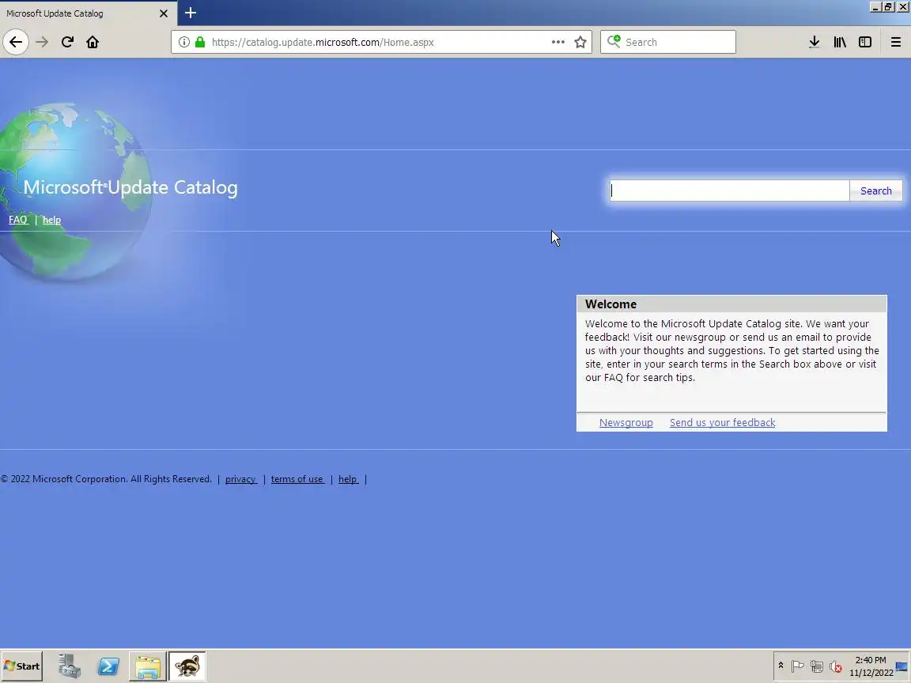The height and width of the screenshot is (683, 911).
Task: Click the Welcome panel heading
Action: pos(610,304)
